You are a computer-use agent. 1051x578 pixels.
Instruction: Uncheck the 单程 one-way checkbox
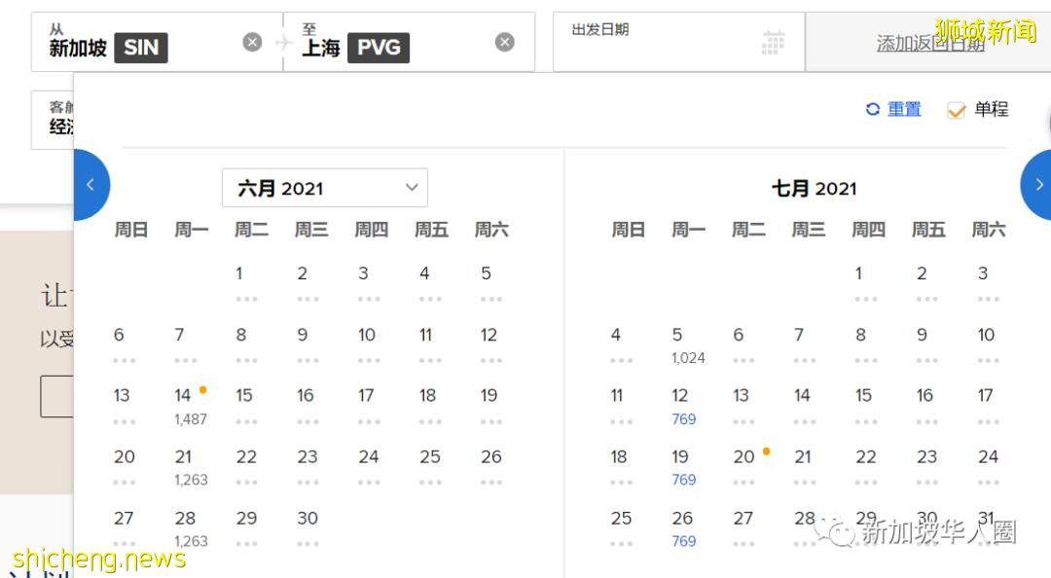(956, 109)
